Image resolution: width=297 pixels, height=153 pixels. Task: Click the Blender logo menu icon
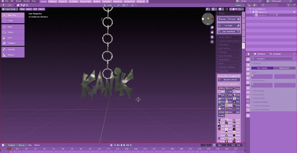[3, 1]
